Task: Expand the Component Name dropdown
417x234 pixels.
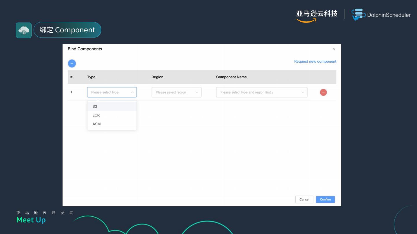Action: 261,92
